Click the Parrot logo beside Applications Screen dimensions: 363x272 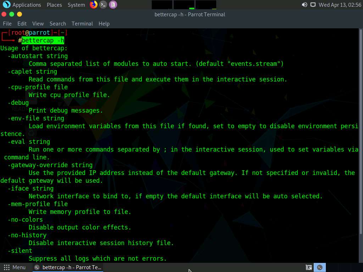(x=6, y=5)
